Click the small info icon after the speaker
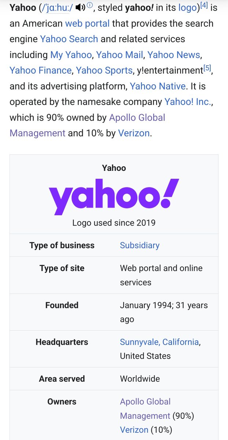The width and height of the screenshot is (228, 440). [89, 5]
